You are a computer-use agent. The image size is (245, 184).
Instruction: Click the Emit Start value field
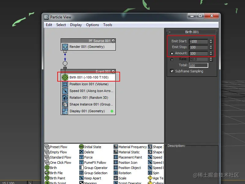198,41
